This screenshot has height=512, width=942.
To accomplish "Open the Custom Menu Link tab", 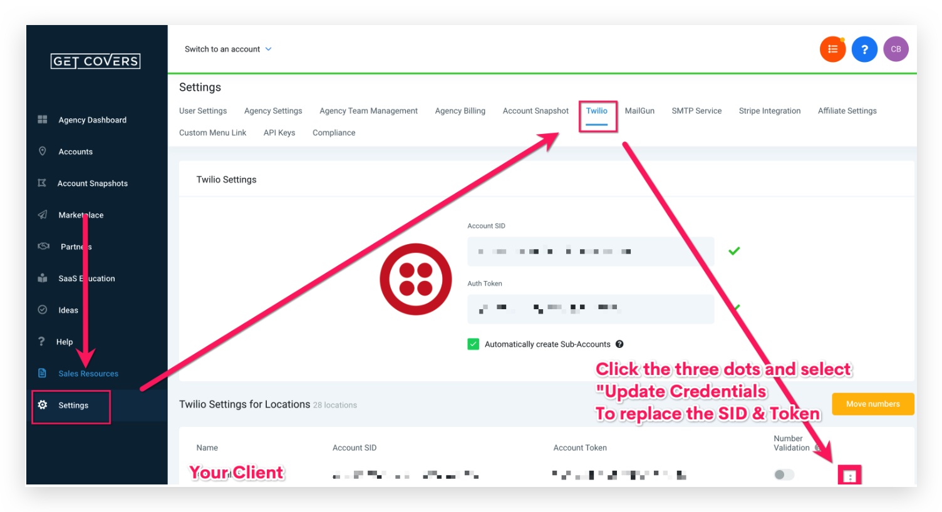I will [212, 133].
